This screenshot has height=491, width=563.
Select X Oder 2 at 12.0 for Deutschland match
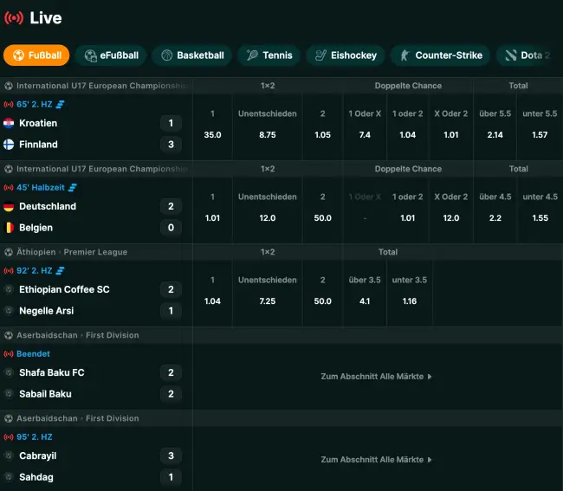pos(451,210)
